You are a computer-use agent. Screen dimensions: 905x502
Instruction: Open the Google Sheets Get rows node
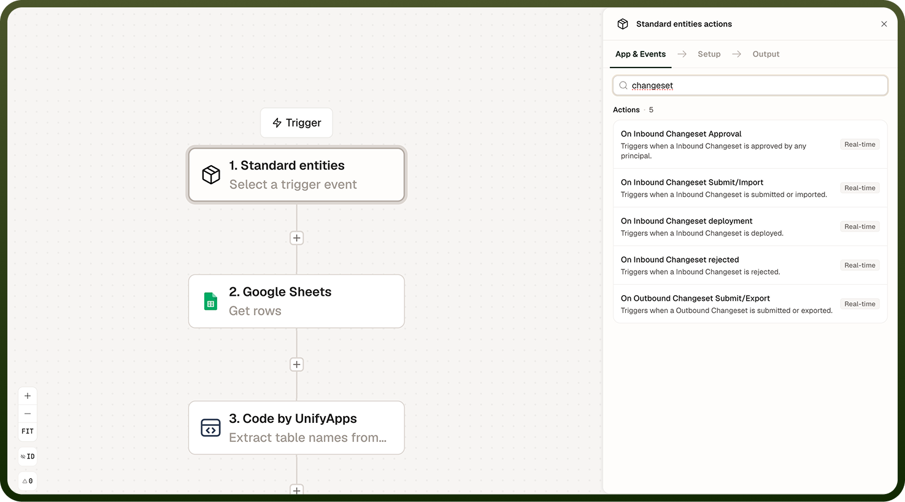click(x=296, y=301)
